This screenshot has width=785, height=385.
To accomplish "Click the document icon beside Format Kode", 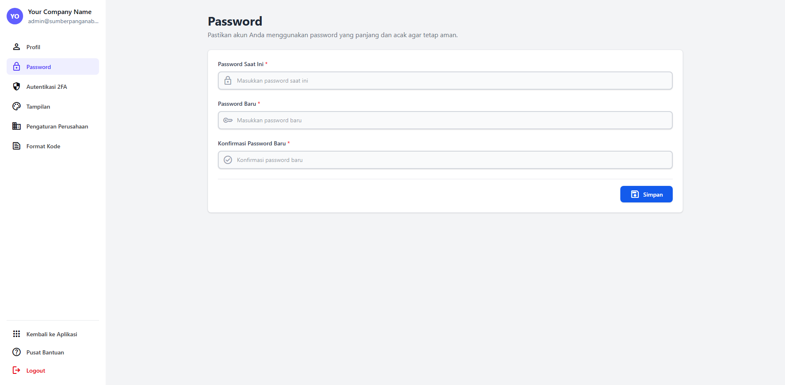I will [x=16, y=146].
